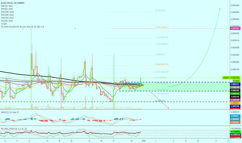Click the RSI_EMA_STOCH (14, 3, 3, 14, 12) label
Screen dimensions: 242x143
(x=14, y=129)
